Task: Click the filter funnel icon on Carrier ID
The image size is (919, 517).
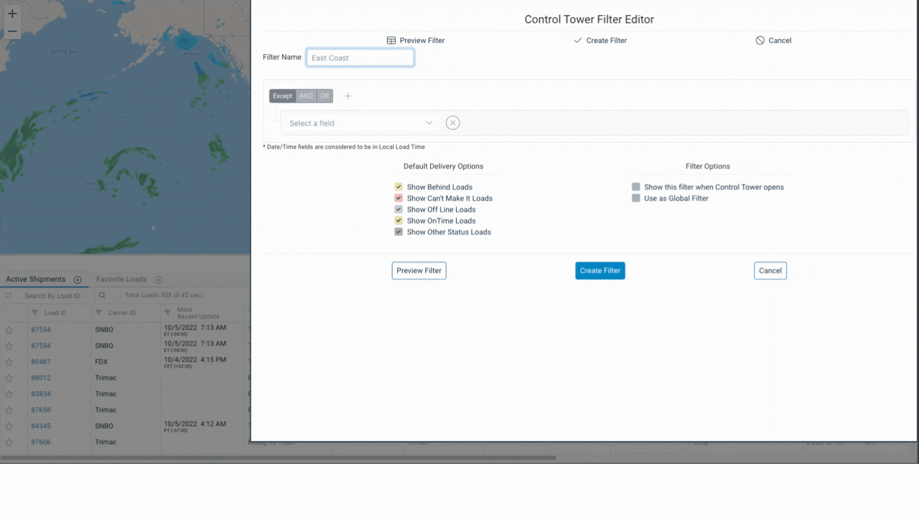Action: pos(99,313)
